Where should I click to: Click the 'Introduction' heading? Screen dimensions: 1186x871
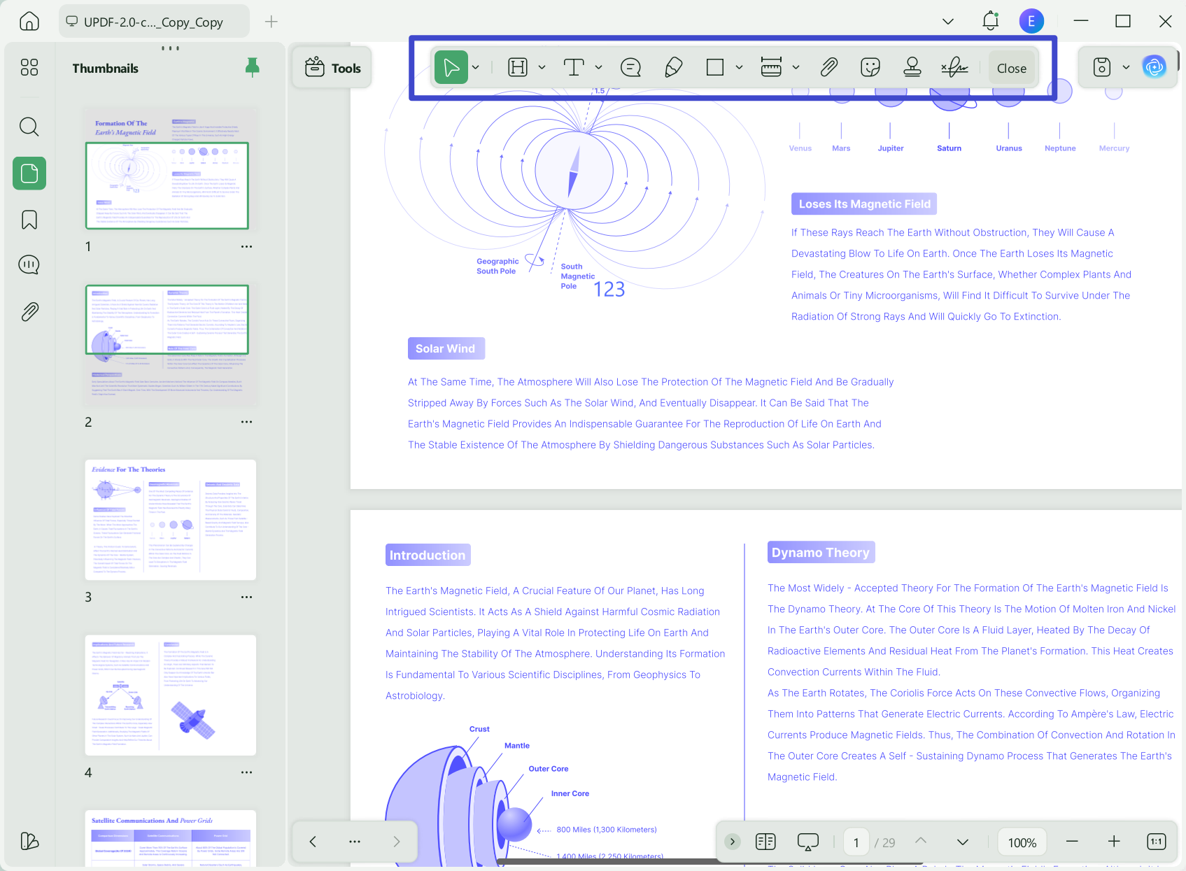[428, 555]
